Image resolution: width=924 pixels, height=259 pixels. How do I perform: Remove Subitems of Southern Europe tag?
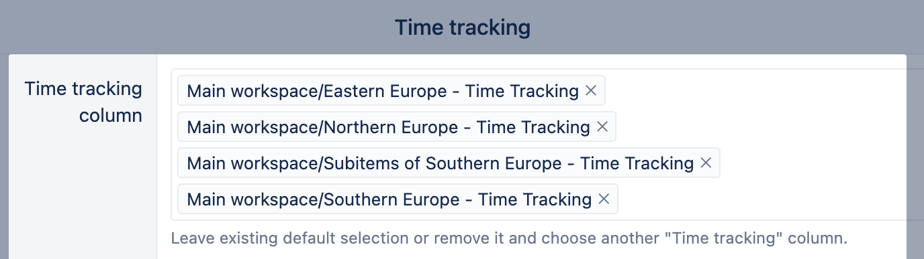pyautogui.click(x=706, y=163)
